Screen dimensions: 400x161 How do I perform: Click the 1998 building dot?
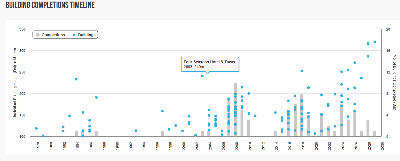169,129
